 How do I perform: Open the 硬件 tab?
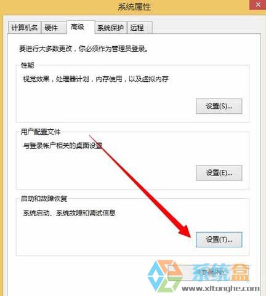51,27
